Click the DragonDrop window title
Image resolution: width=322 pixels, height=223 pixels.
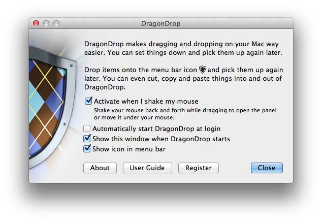161,23
